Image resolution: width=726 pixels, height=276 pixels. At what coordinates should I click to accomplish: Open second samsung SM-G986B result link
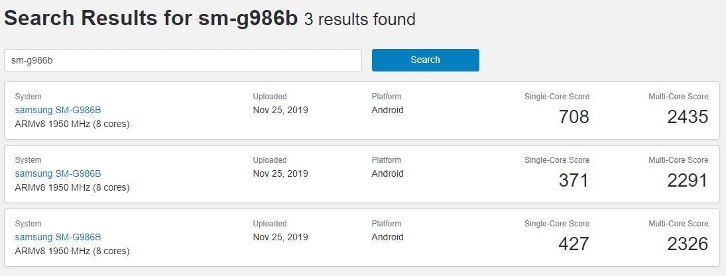58,173
